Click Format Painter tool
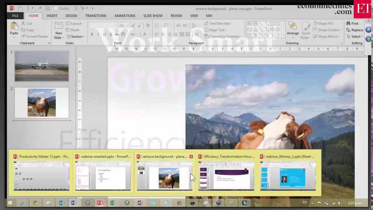Image resolution: width=373 pixels, height=210 pixels. point(35,36)
